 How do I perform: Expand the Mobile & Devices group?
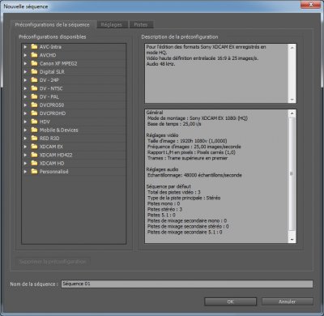coord(25,130)
